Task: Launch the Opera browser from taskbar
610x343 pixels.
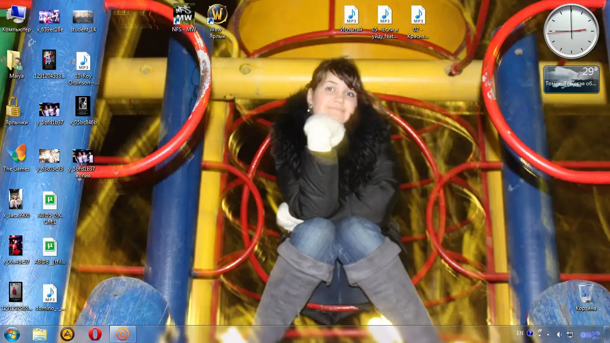Action: click(95, 334)
